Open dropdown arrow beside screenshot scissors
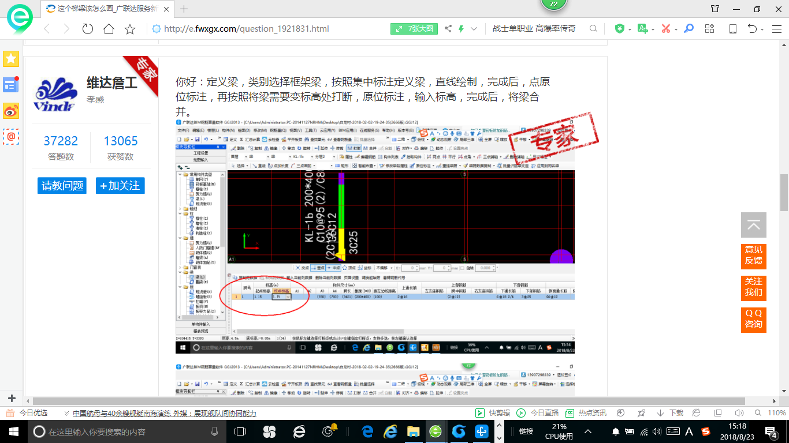The image size is (789, 443). (675, 29)
